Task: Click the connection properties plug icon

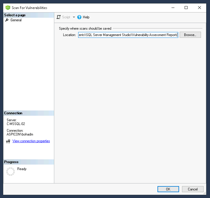Action: [x=8, y=141]
